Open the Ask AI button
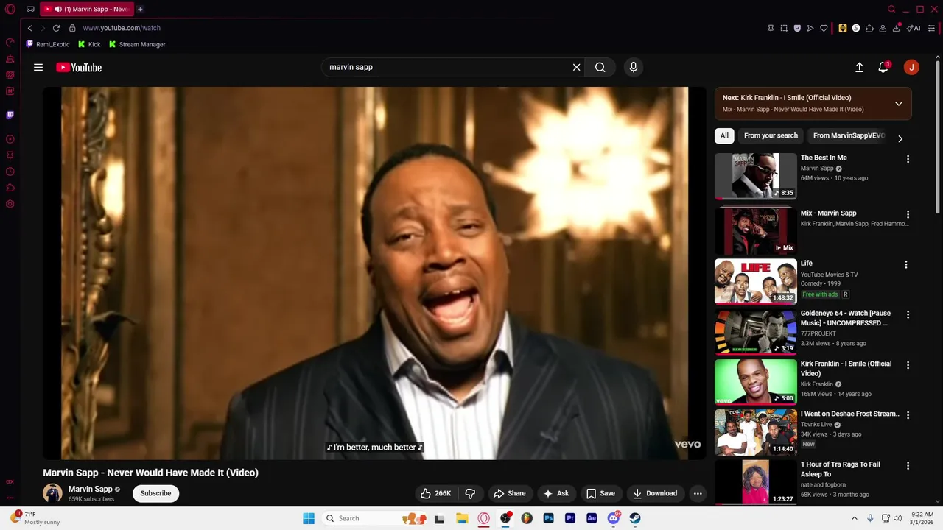This screenshot has width=943, height=530. click(555, 493)
